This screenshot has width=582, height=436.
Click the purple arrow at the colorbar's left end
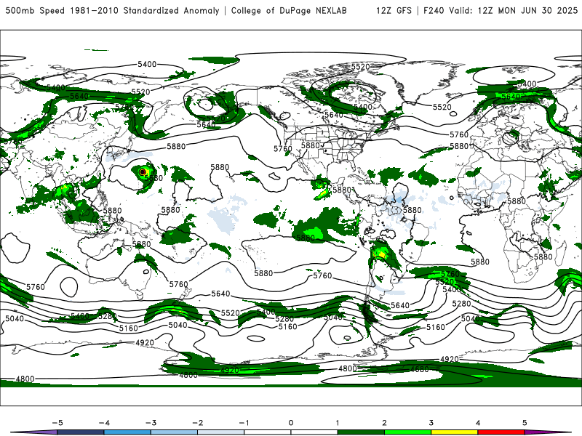click(33, 432)
